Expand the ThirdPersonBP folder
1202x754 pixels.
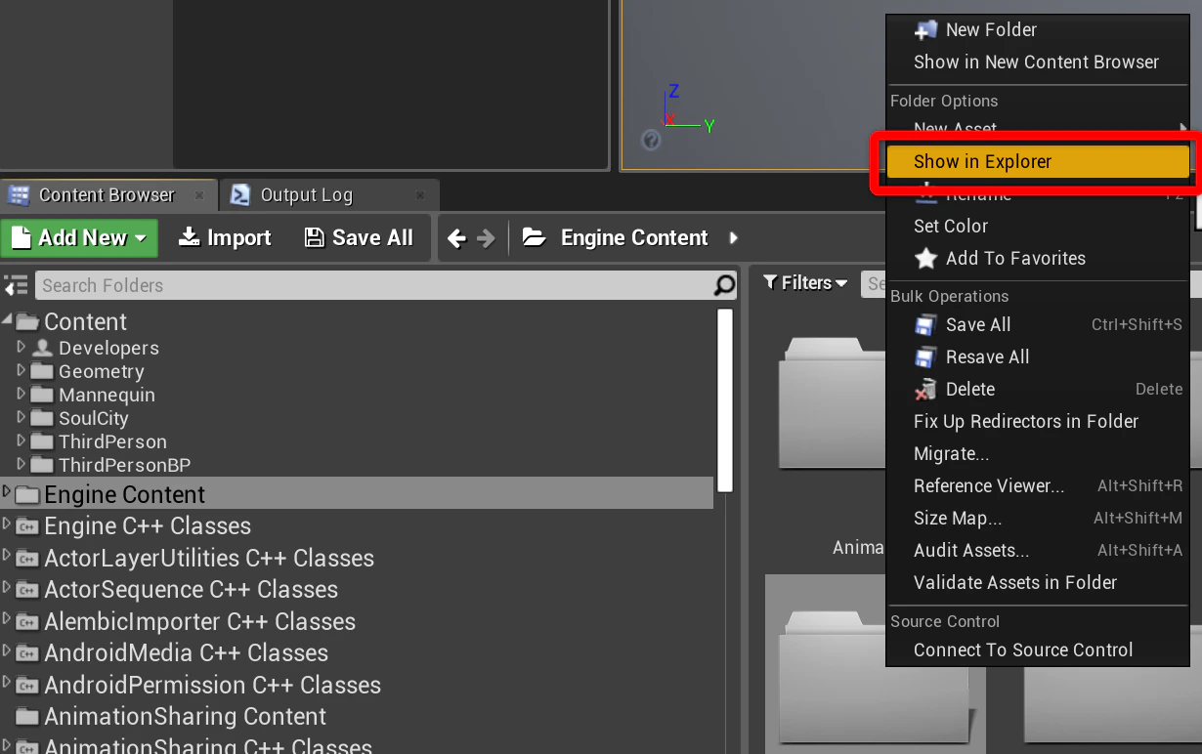coord(21,463)
